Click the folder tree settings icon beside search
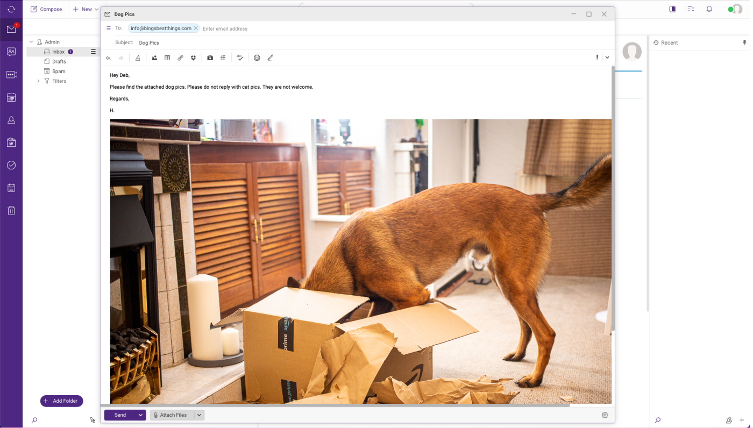 click(93, 420)
